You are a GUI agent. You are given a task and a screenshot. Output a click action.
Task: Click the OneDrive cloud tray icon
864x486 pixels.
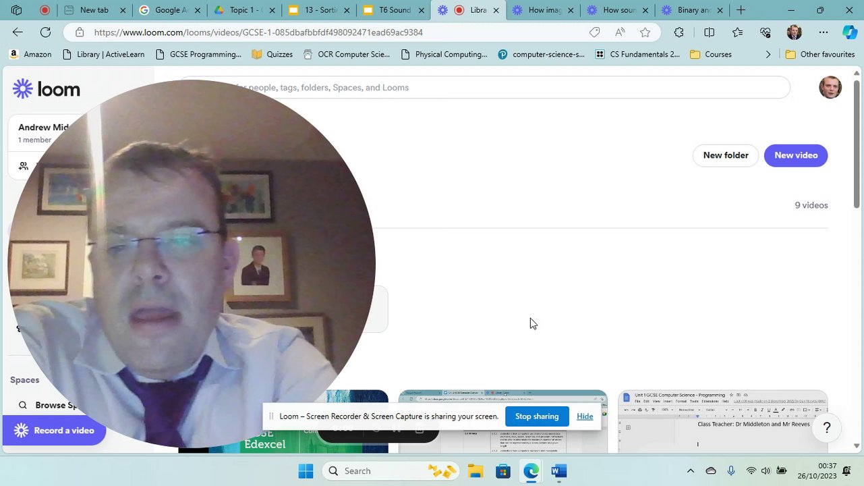tap(711, 471)
